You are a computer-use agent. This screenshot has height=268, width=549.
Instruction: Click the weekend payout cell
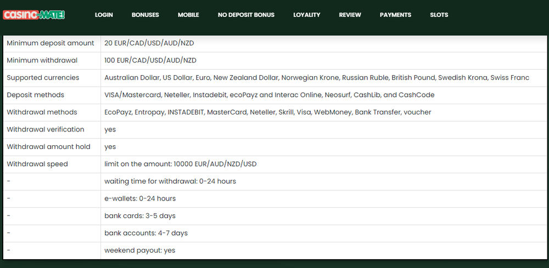(x=140, y=250)
